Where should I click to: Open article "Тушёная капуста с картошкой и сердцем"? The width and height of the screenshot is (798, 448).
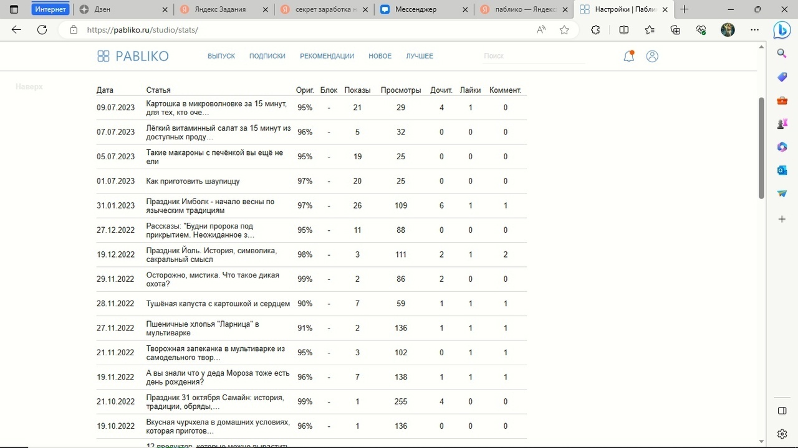(x=218, y=304)
